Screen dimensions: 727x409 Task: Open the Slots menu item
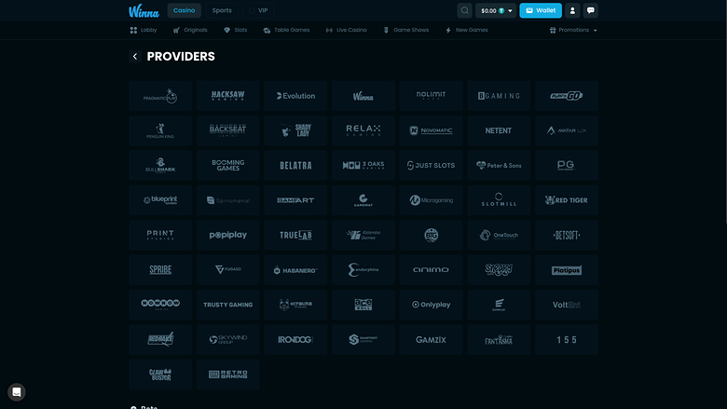coord(236,30)
